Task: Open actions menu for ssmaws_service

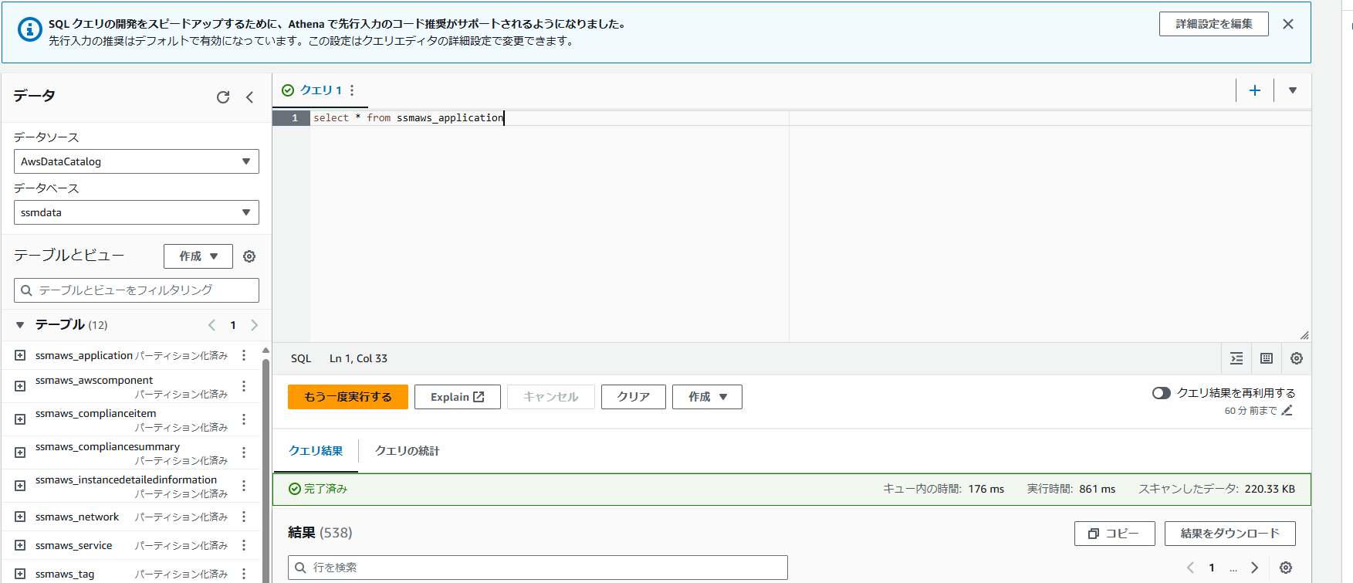Action: [x=244, y=545]
